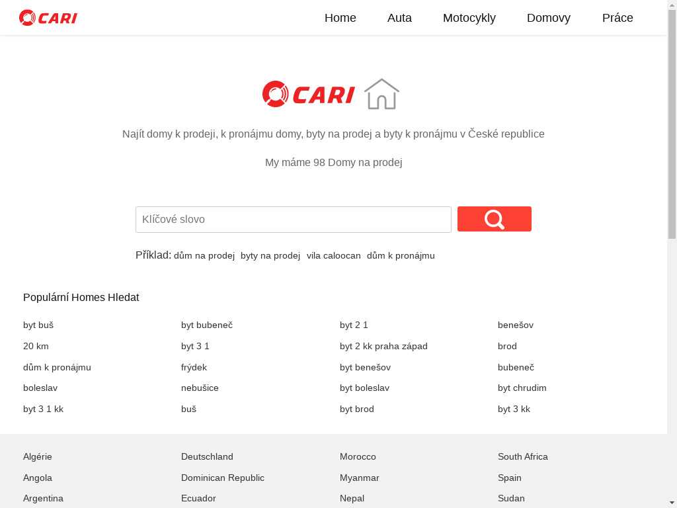Open popular search 'byt chrudim'
The width and height of the screenshot is (677, 508).
(522, 388)
